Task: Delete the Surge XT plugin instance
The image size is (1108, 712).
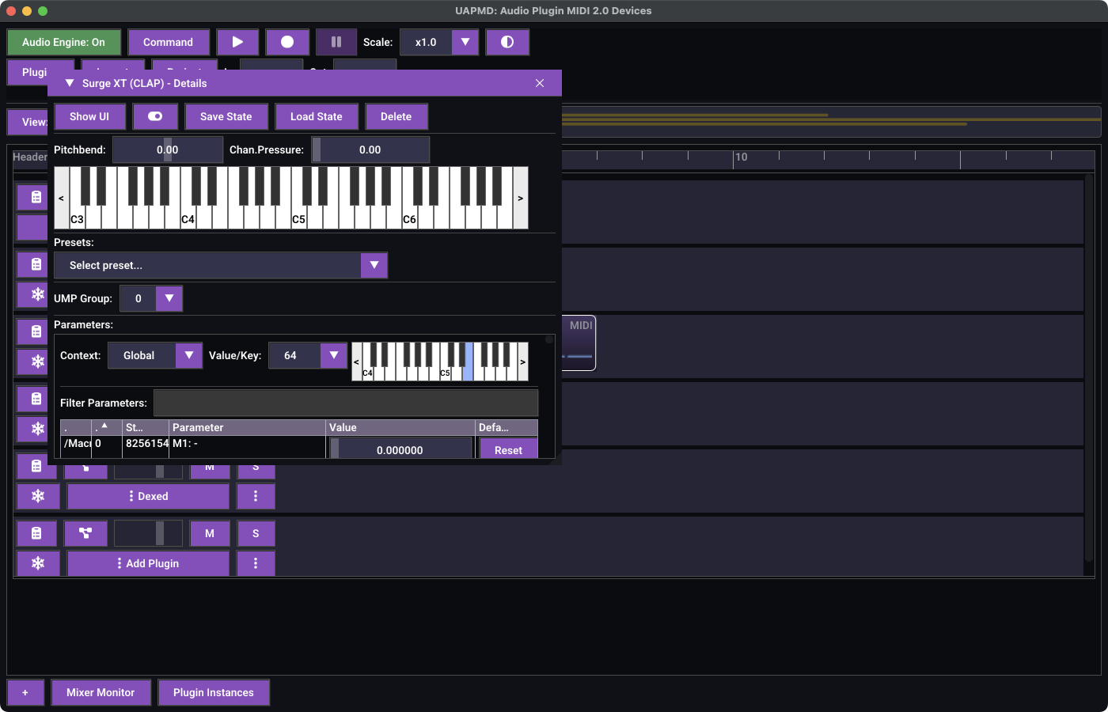Action: coord(397,116)
